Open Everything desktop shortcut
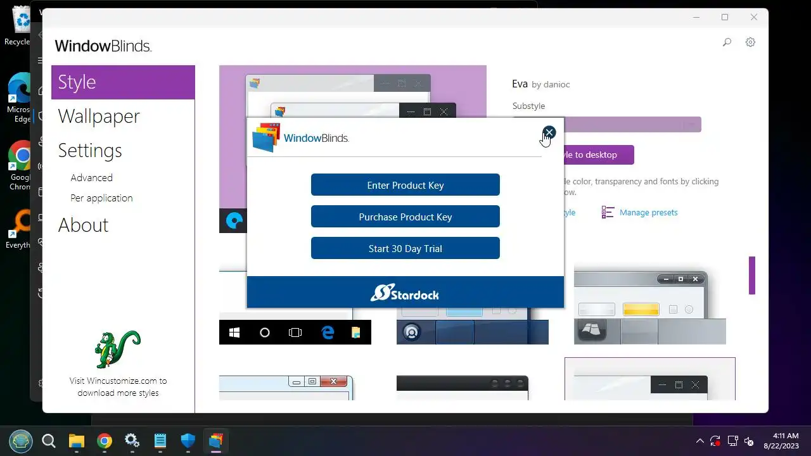The height and width of the screenshot is (456, 811). (x=19, y=229)
